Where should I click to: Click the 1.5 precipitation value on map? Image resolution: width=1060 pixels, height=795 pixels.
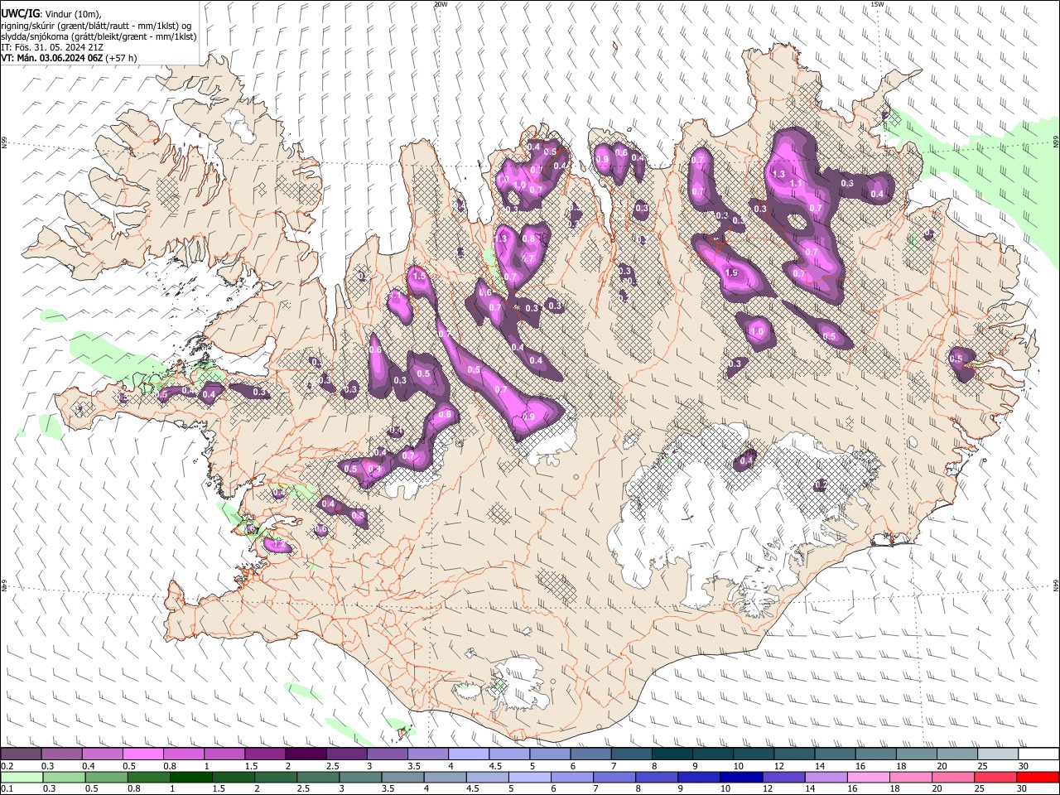tap(419, 276)
